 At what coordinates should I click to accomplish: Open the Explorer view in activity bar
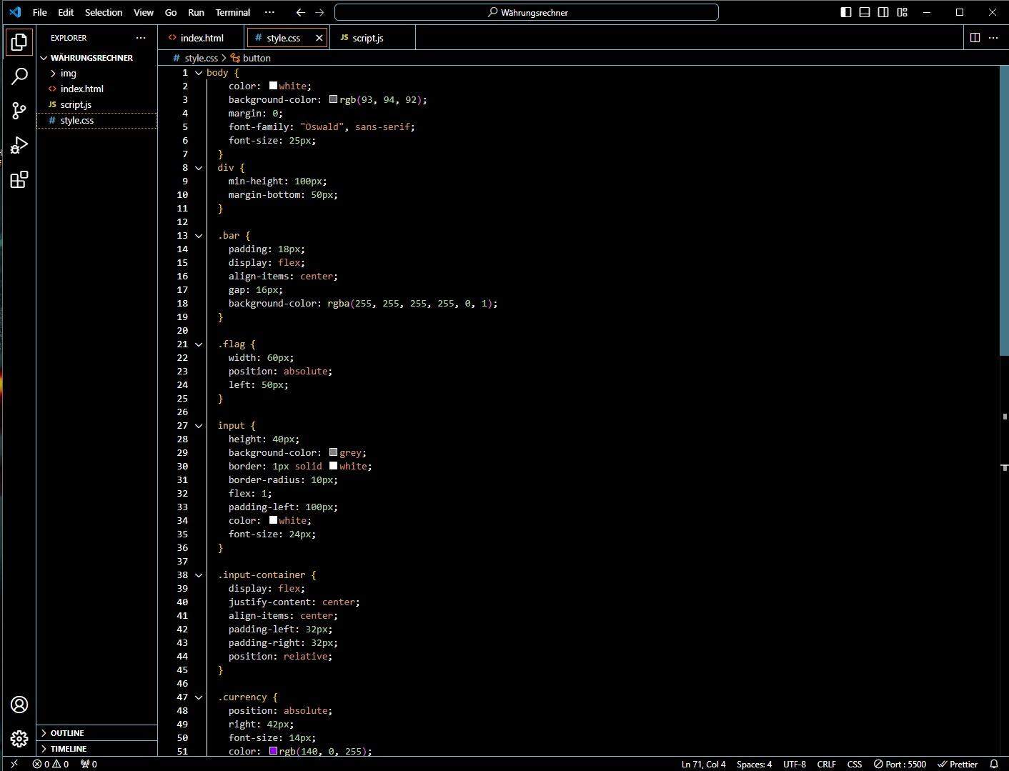point(19,42)
